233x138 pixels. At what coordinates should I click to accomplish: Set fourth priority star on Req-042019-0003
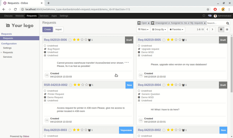point(86,130)
